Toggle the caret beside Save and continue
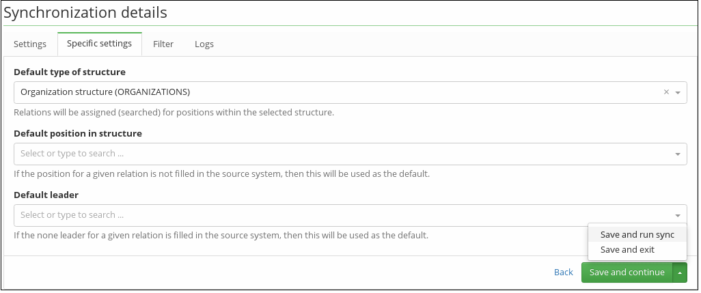Screen dimensions: 701x293 (680, 273)
